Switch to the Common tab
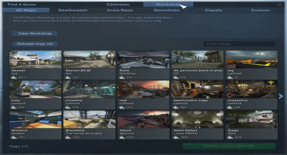The image size is (287, 155). tap(118, 5)
